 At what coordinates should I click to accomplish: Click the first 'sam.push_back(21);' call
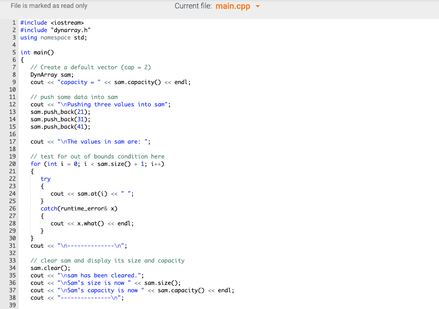pos(60,111)
